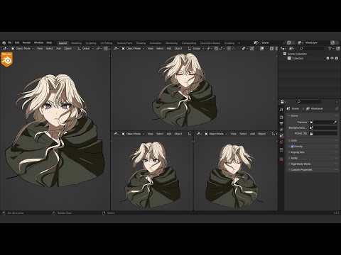
Task: Toggle exclude checkbox for Collection
Action: (328, 58)
